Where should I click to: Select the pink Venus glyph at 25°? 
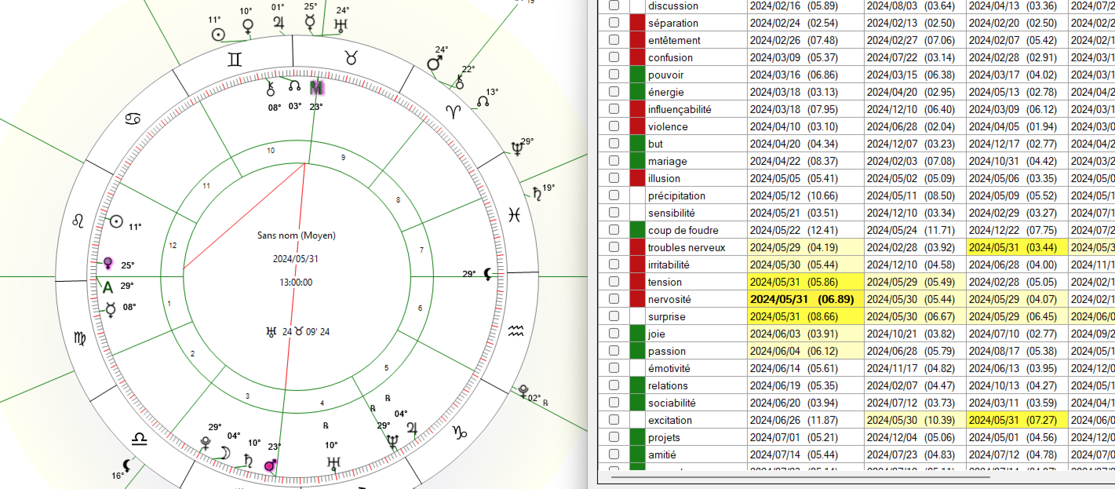(108, 263)
